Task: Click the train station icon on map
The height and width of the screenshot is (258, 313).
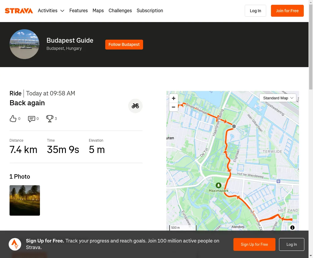Action: pos(278,181)
